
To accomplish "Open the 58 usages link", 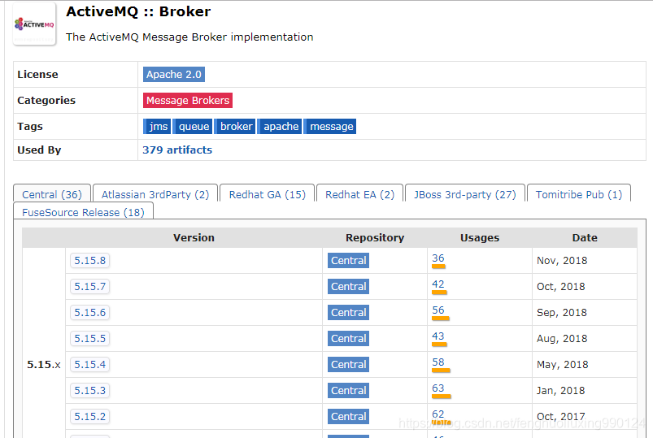I will [x=438, y=362].
